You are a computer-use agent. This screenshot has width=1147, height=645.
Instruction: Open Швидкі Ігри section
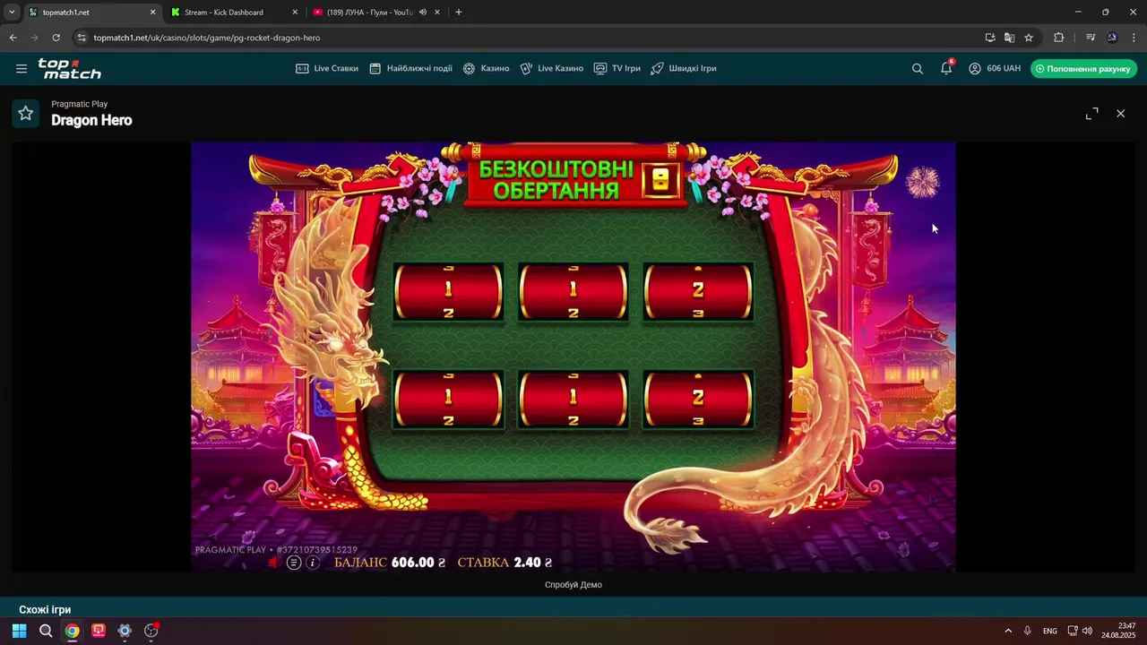click(684, 68)
